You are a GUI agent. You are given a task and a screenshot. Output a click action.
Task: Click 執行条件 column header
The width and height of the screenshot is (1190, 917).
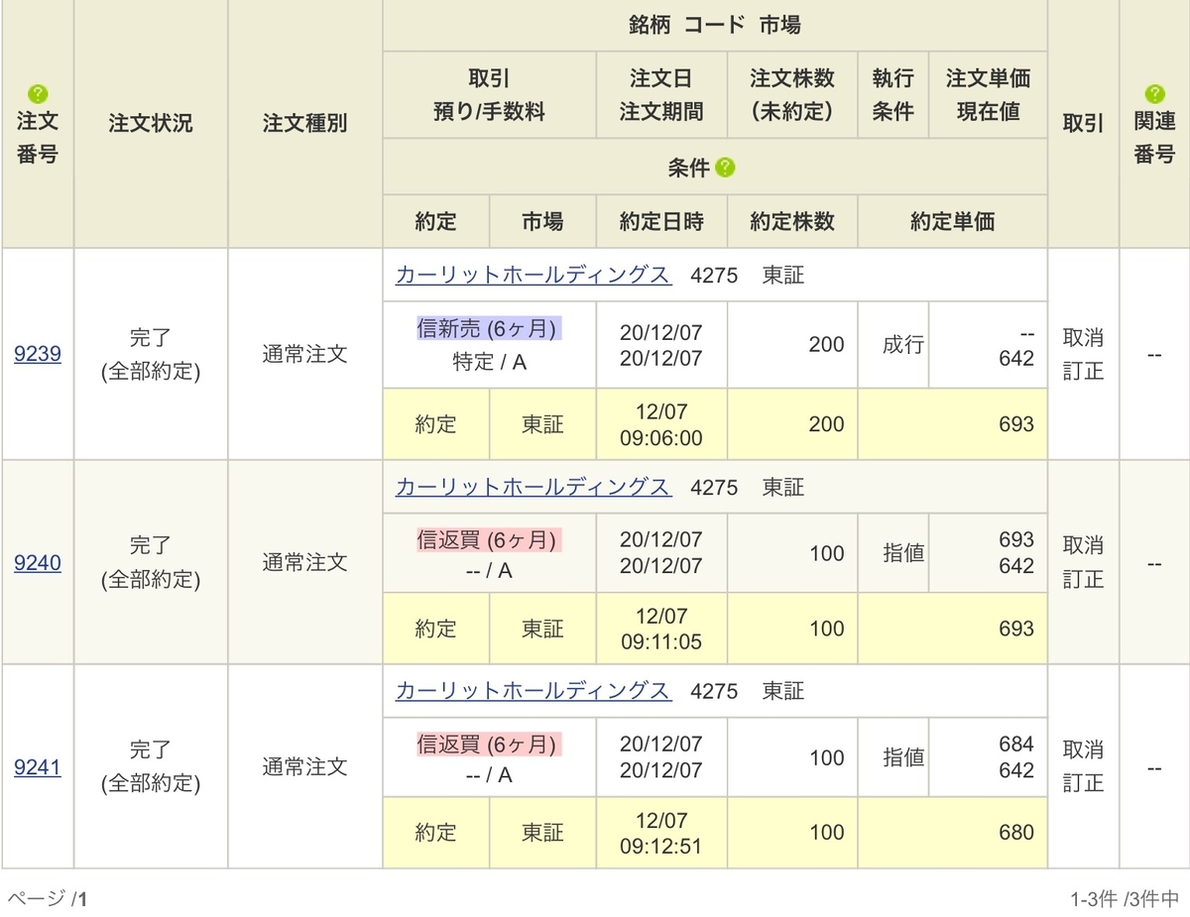892,95
